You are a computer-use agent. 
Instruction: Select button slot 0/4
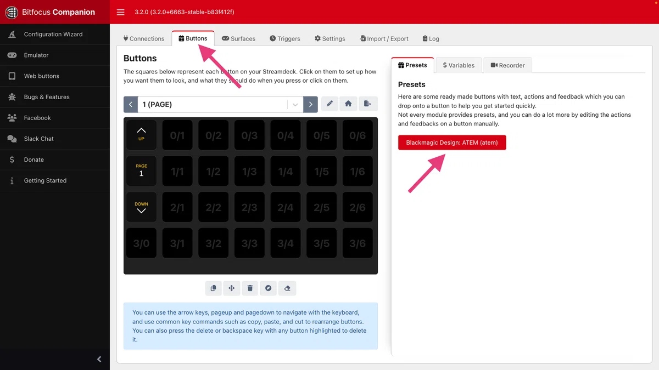coord(286,134)
